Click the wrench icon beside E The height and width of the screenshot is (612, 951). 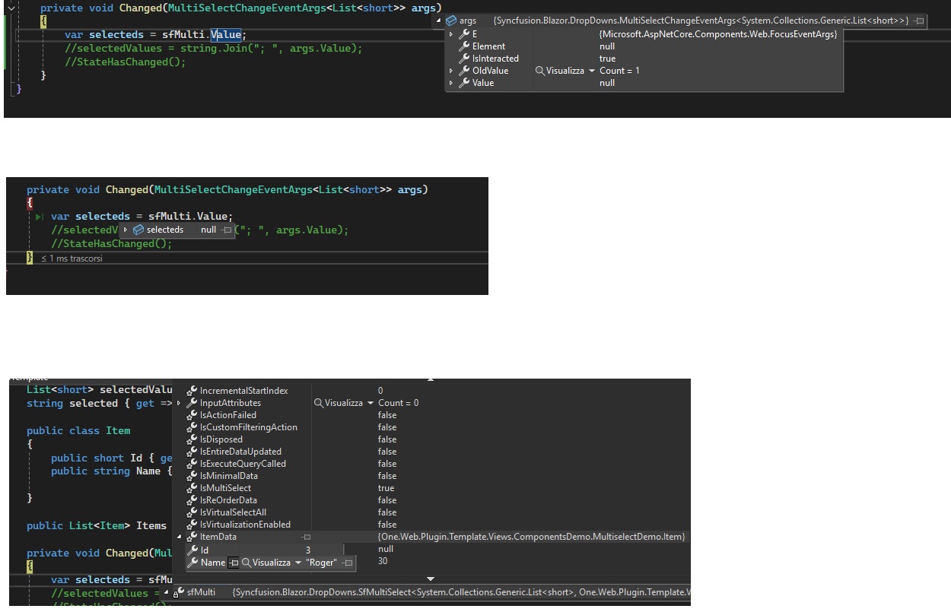pyautogui.click(x=463, y=34)
